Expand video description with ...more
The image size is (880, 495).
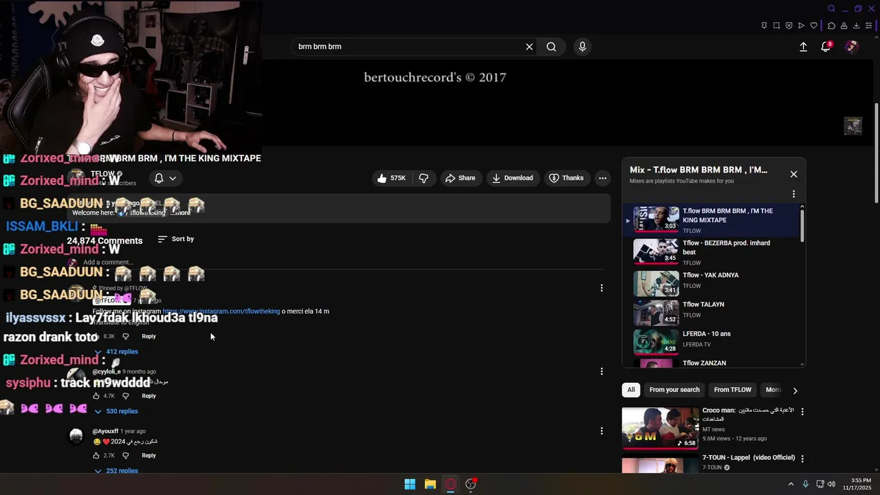point(181,213)
